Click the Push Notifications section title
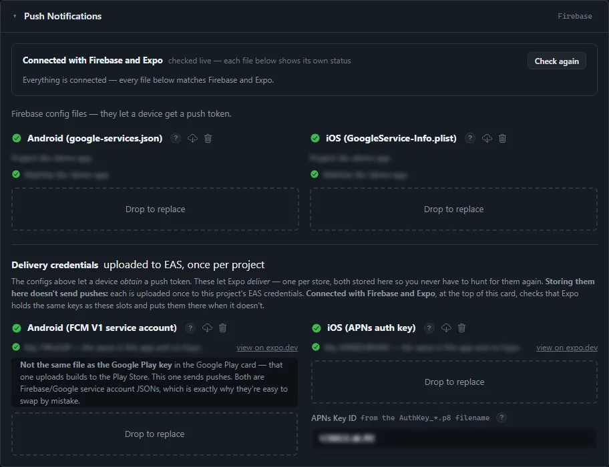Image resolution: width=609 pixels, height=467 pixels. (x=63, y=16)
